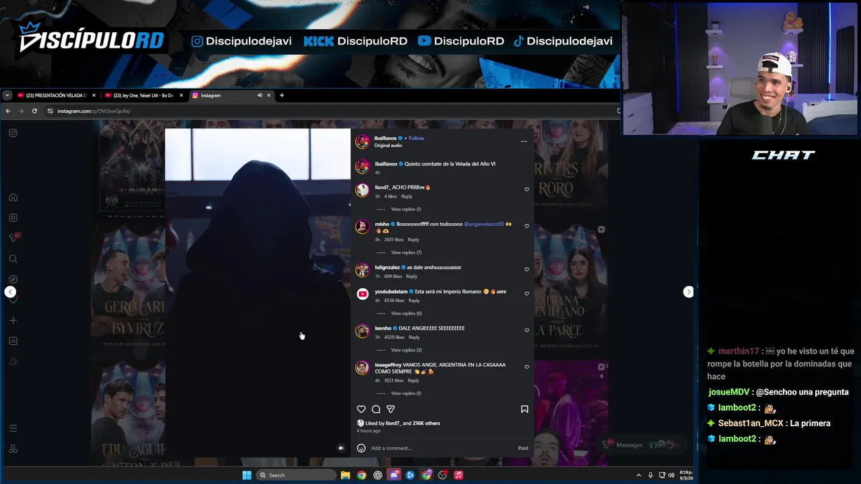
Task: View the 216K others likes list
Action: [426, 424]
